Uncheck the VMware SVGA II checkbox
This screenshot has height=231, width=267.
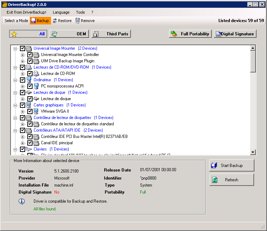(x=30, y=111)
